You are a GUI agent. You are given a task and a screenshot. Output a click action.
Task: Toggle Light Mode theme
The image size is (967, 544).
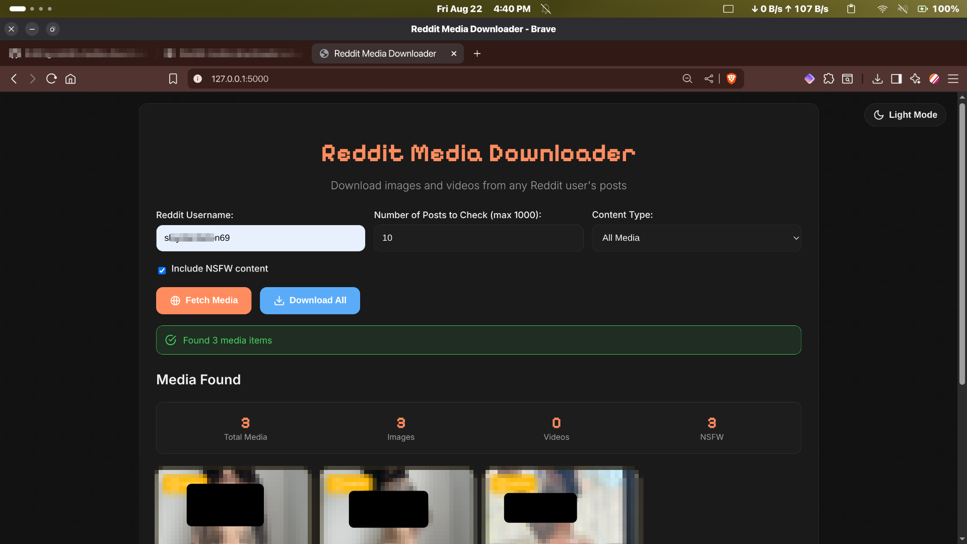pyautogui.click(x=905, y=115)
